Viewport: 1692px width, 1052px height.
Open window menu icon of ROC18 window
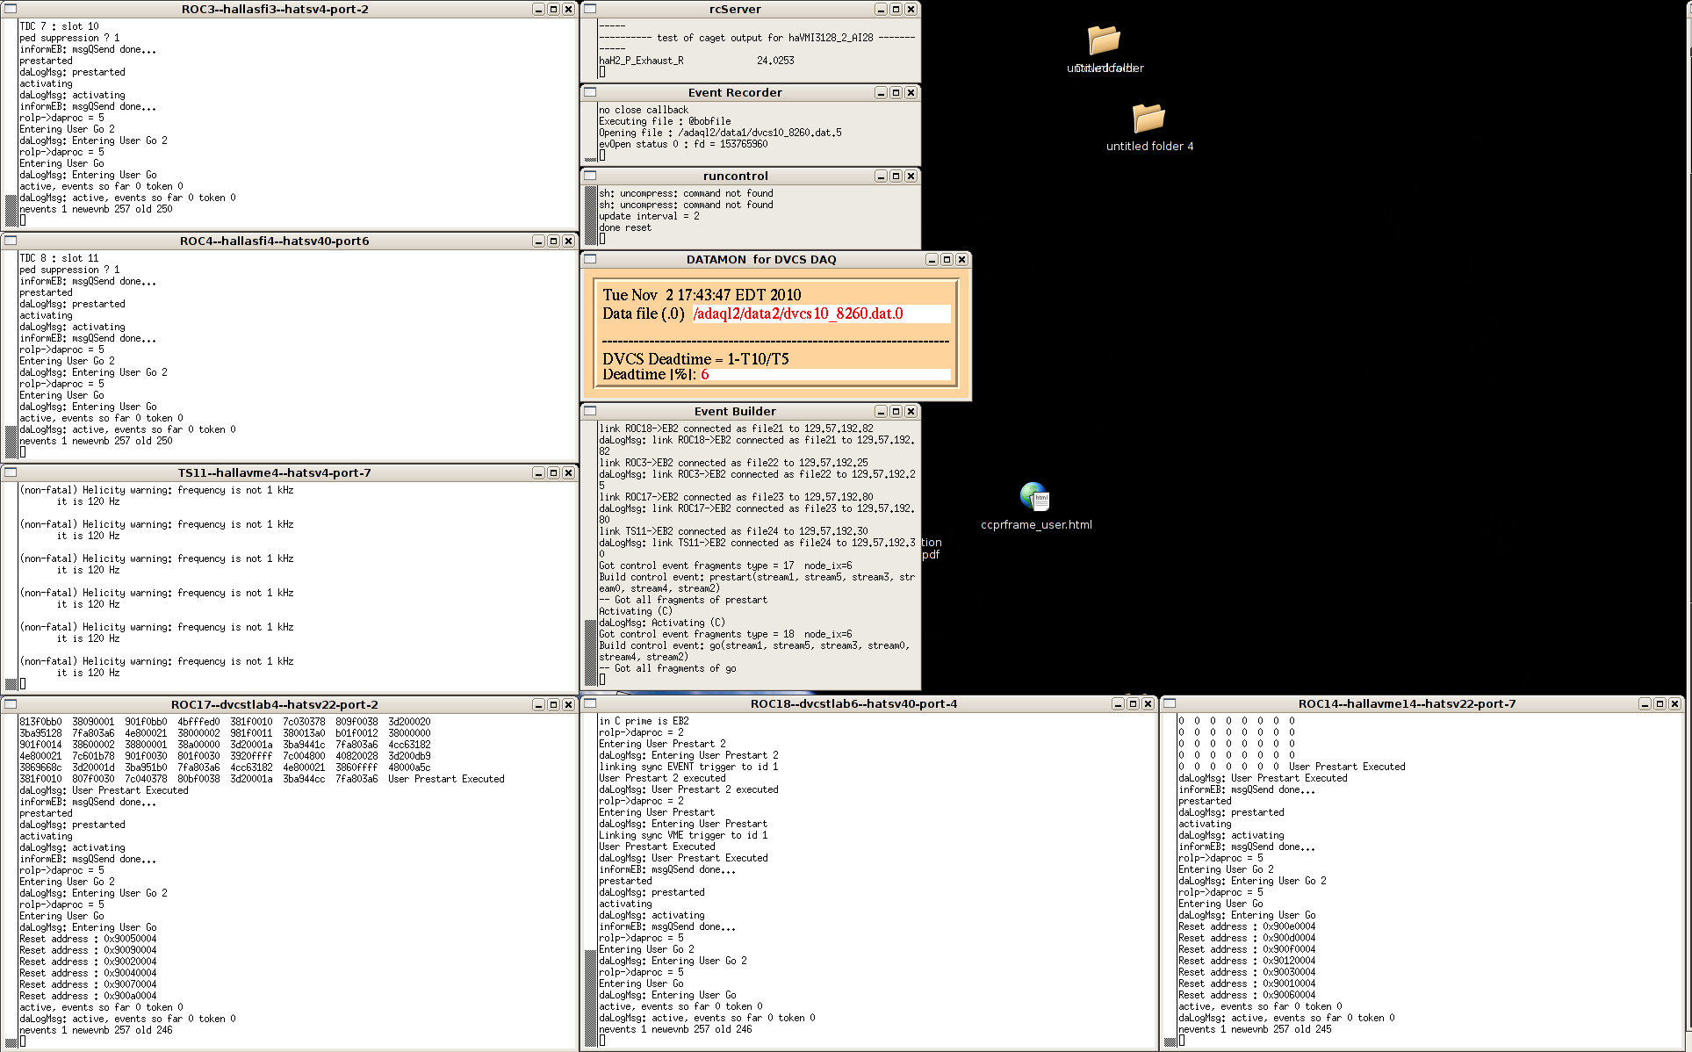[590, 703]
